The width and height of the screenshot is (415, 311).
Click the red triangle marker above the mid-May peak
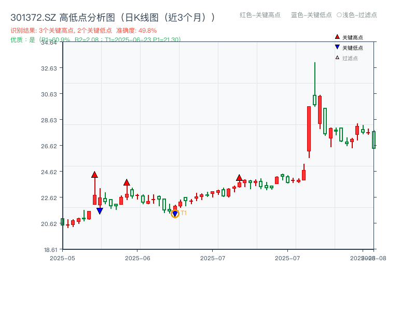(94, 175)
